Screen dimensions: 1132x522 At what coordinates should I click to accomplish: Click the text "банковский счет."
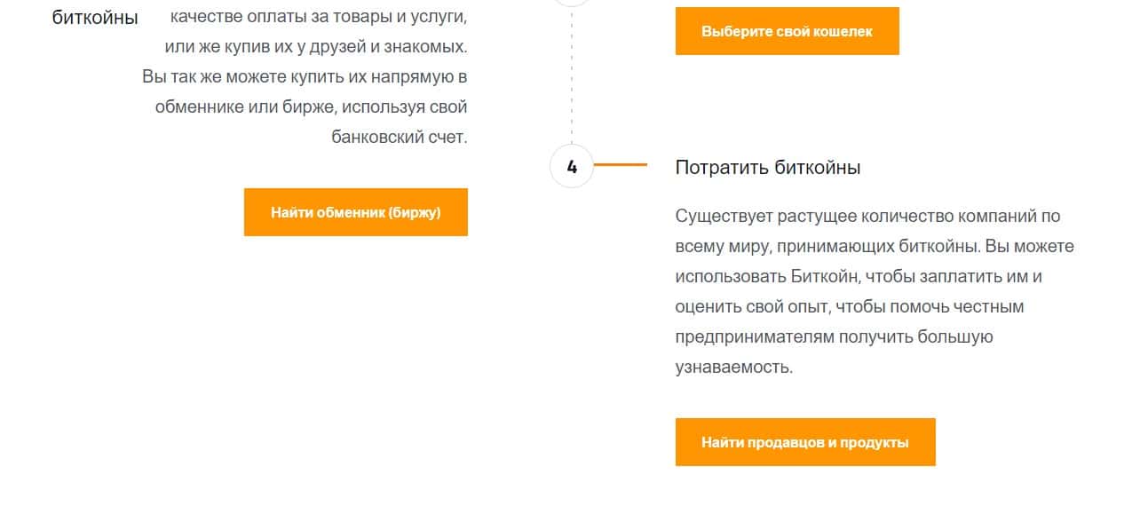pyautogui.click(x=399, y=138)
